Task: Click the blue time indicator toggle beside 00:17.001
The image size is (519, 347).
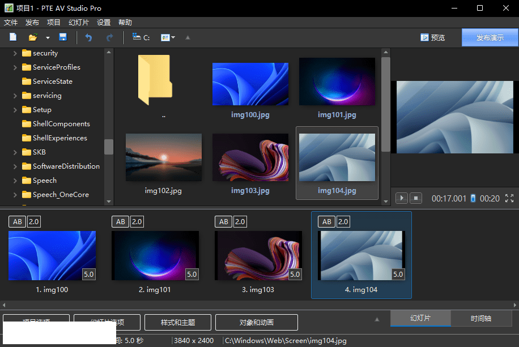Action: point(473,198)
